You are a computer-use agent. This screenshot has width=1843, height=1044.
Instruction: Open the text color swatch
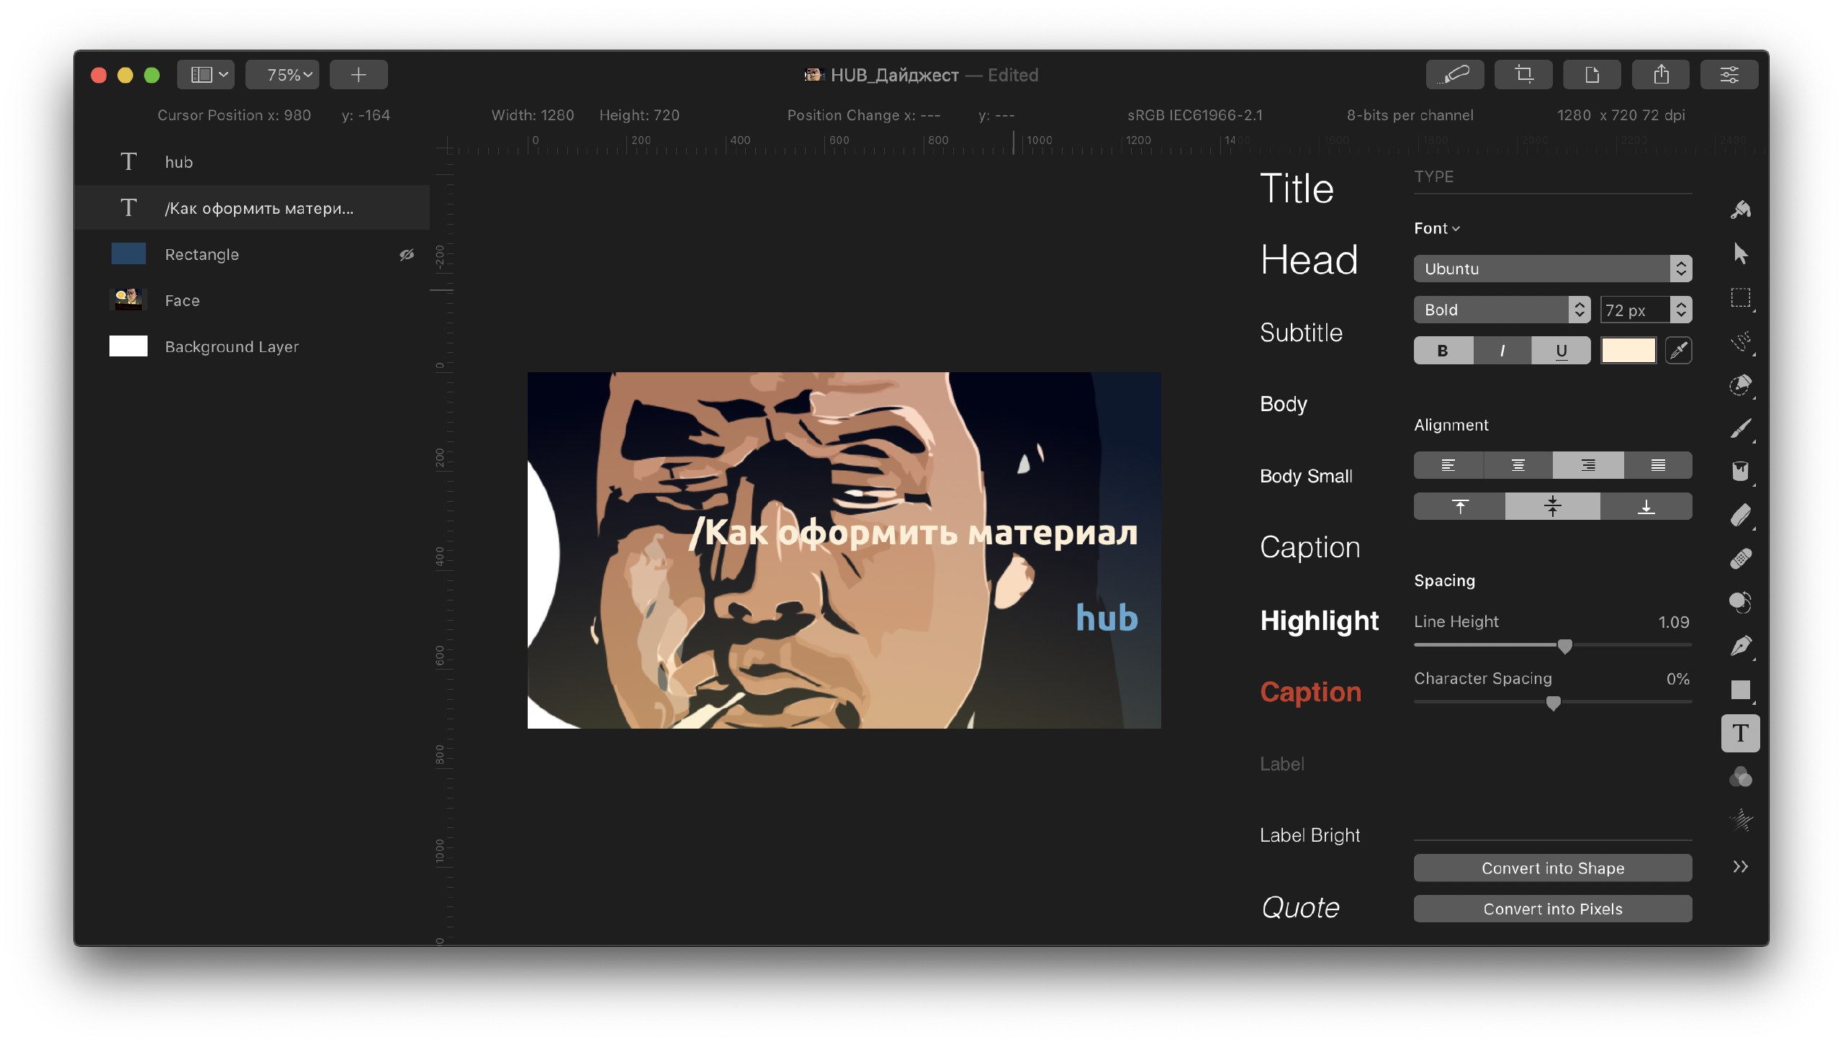pyautogui.click(x=1628, y=351)
